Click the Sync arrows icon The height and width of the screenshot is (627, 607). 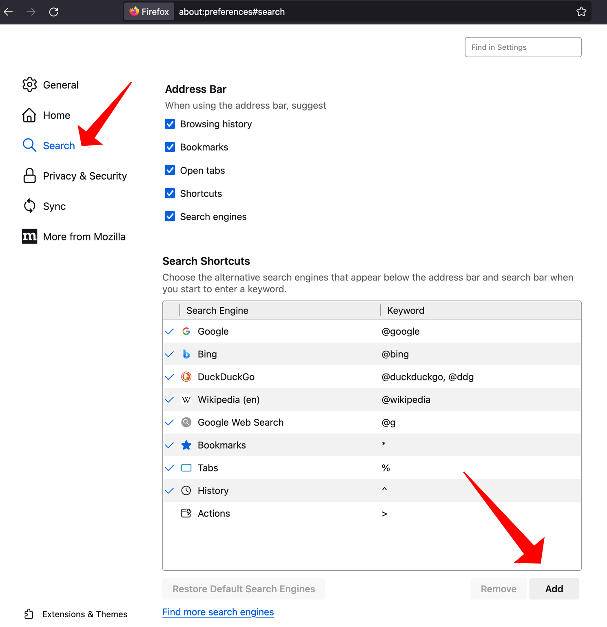tap(29, 206)
